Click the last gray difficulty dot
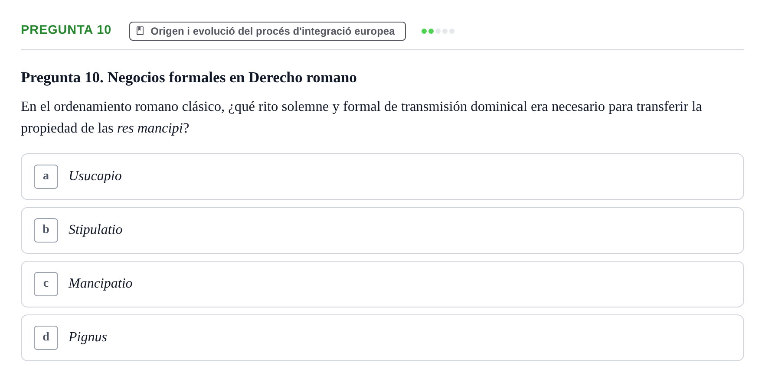Image resolution: width=765 pixels, height=382 pixels. [452, 31]
